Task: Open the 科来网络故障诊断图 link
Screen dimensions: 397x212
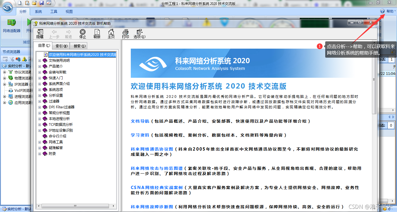Action: [x=152, y=207]
